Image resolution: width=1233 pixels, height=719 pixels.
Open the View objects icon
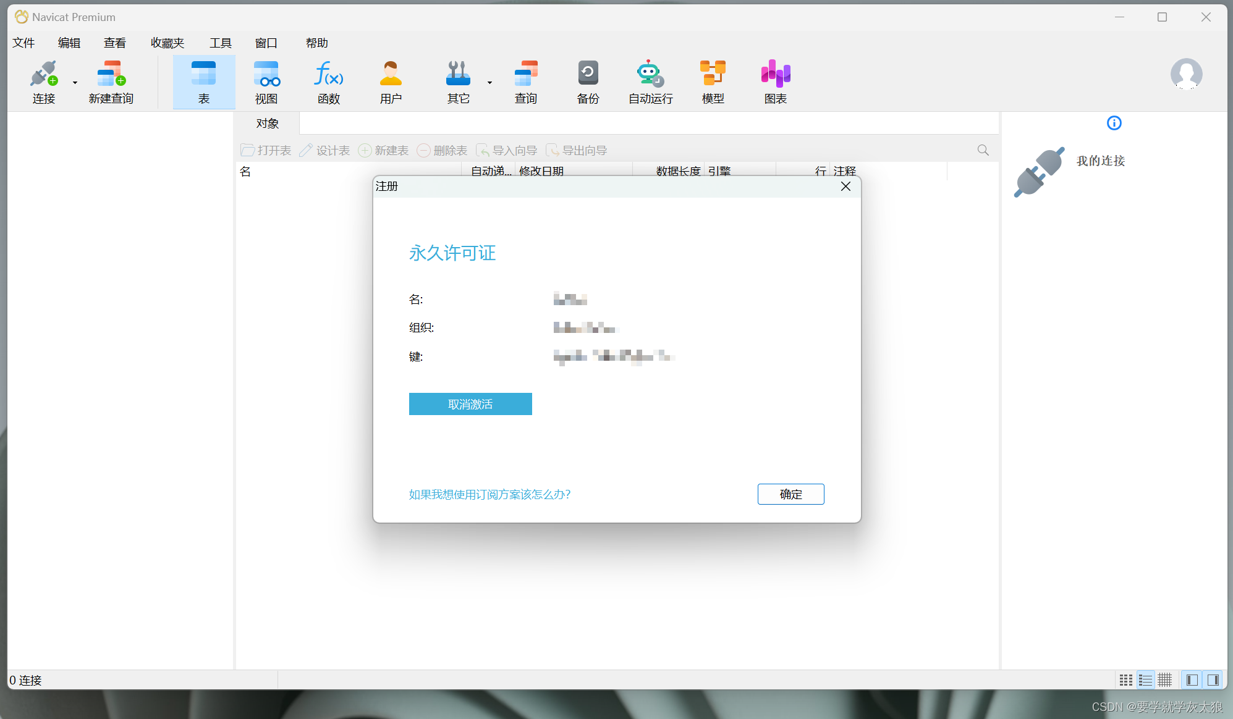[x=266, y=74]
